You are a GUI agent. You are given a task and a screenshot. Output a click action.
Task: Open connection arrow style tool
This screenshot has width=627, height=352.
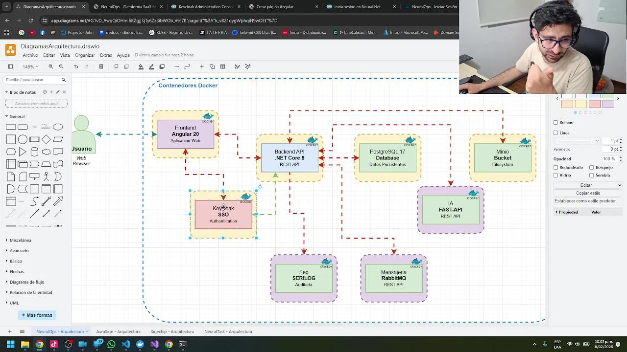coord(176,66)
